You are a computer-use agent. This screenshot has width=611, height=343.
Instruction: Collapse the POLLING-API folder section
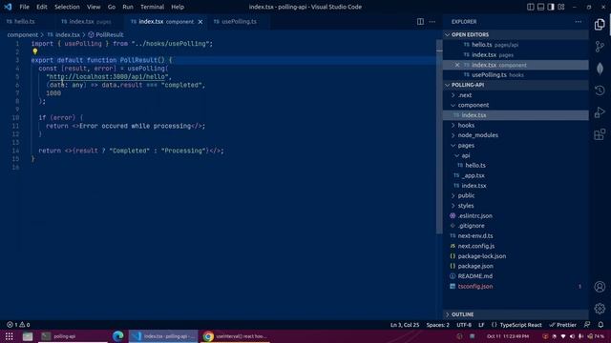(x=516, y=85)
